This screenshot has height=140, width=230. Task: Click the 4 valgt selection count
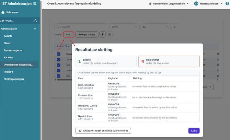(58, 35)
